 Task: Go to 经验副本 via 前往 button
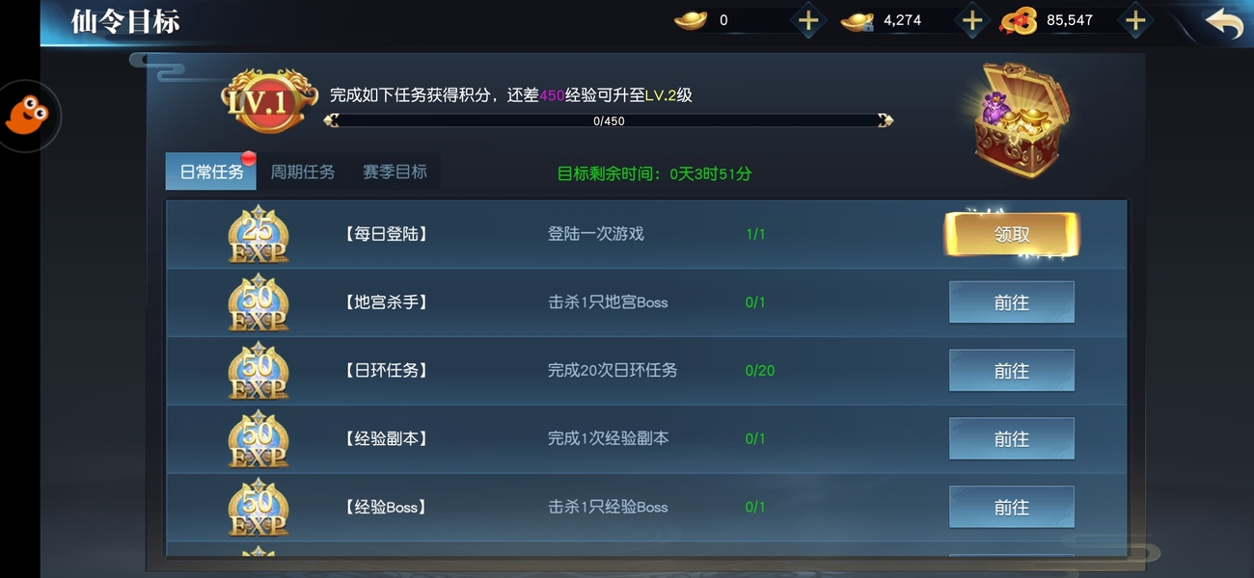(1011, 439)
